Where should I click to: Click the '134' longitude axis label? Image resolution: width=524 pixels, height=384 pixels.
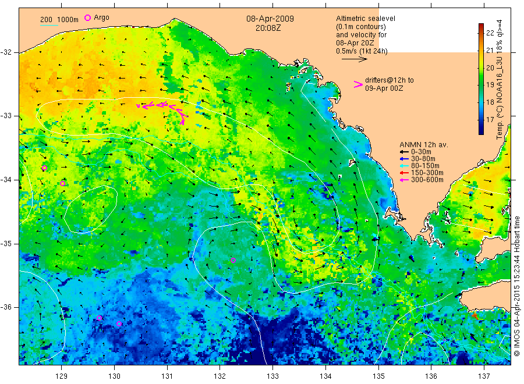tap(325, 376)
